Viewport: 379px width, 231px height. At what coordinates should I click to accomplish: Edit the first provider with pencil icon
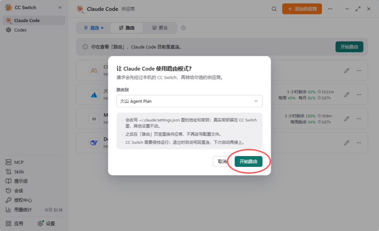tap(347, 70)
